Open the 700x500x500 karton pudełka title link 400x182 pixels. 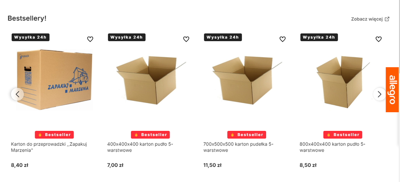(x=238, y=147)
